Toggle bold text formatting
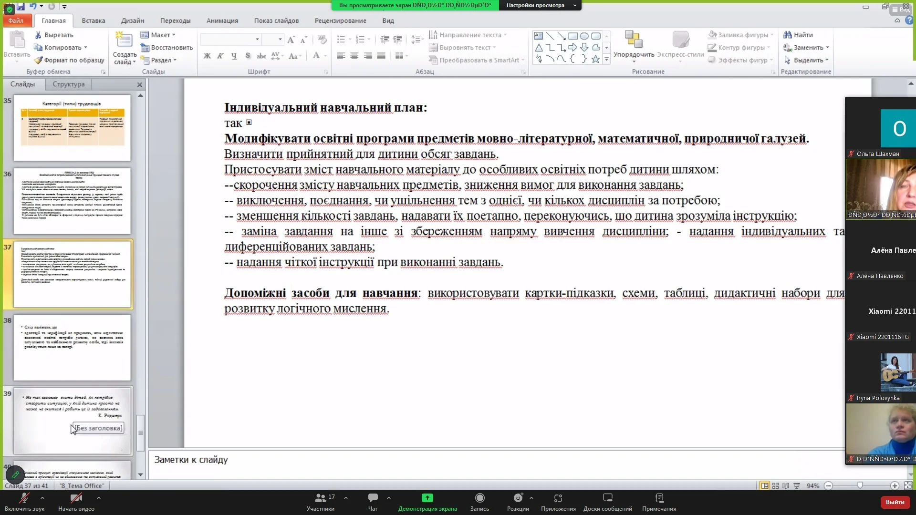 [x=207, y=56]
